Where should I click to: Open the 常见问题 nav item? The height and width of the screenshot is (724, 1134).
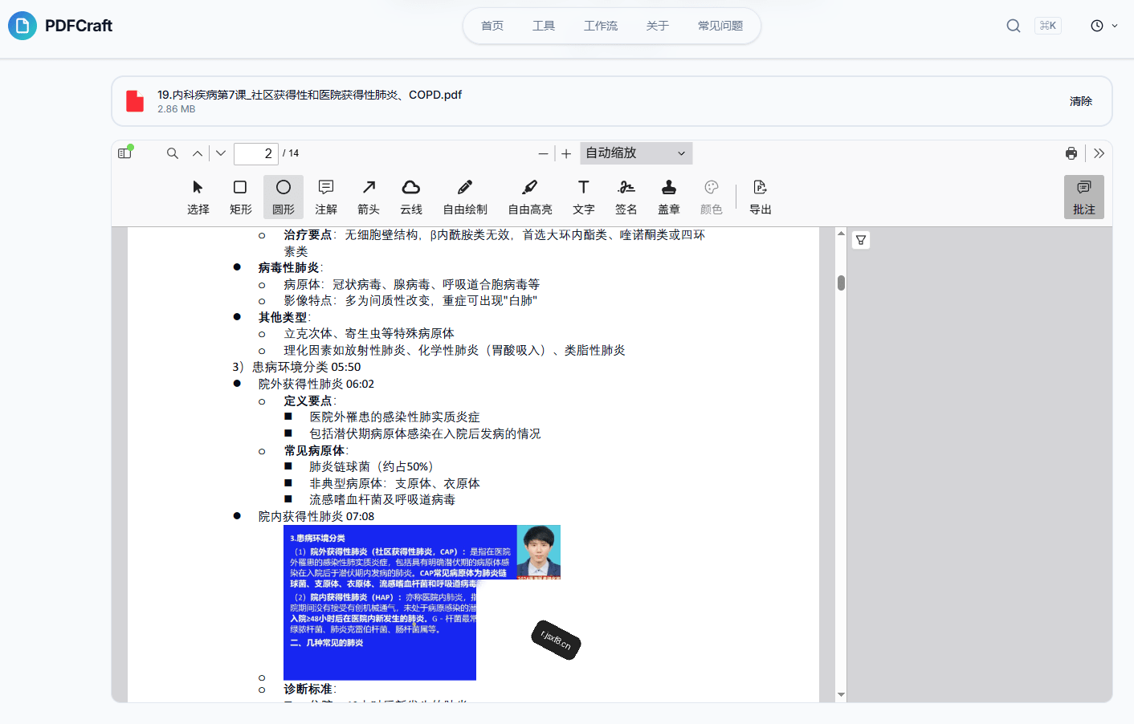(x=720, y=26)
